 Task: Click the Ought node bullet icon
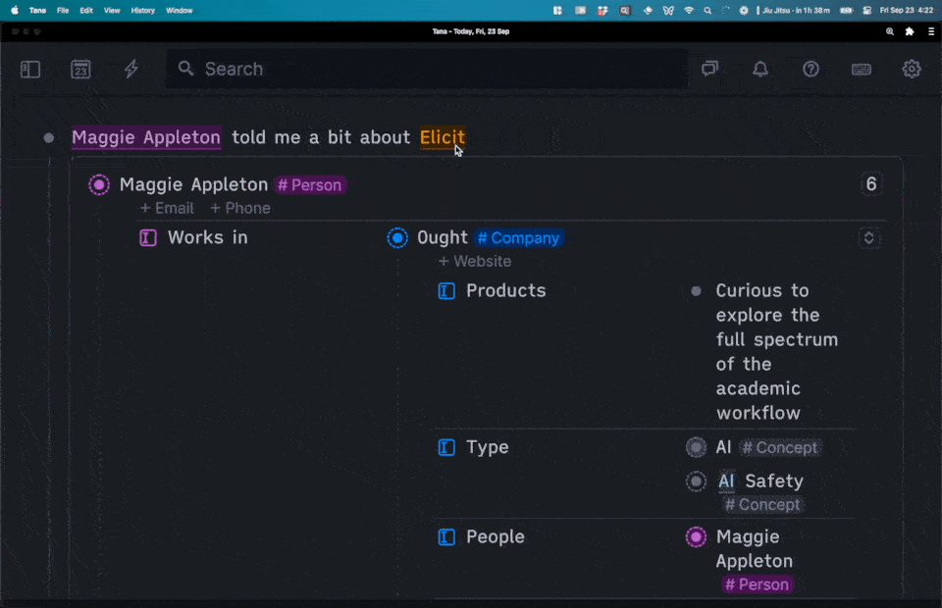click(397, 238)
